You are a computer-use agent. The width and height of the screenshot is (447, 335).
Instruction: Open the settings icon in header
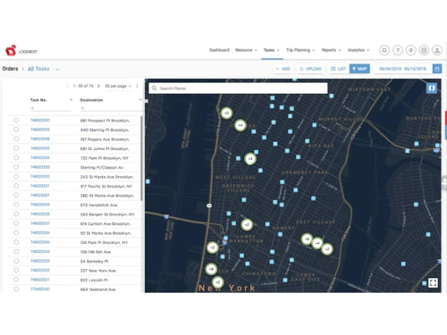pos(424,50)
